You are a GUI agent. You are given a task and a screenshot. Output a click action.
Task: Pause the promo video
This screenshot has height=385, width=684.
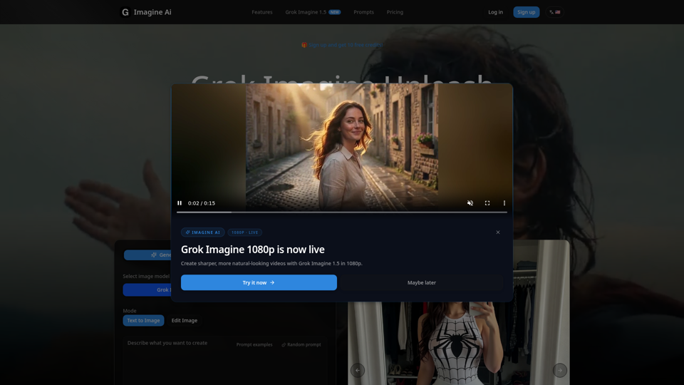click(180, 203)
